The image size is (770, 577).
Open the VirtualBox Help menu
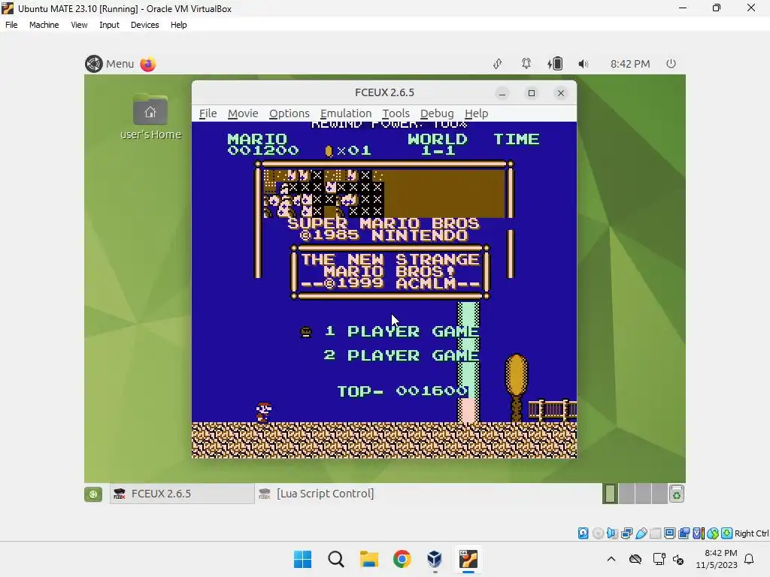coord(179,25)
